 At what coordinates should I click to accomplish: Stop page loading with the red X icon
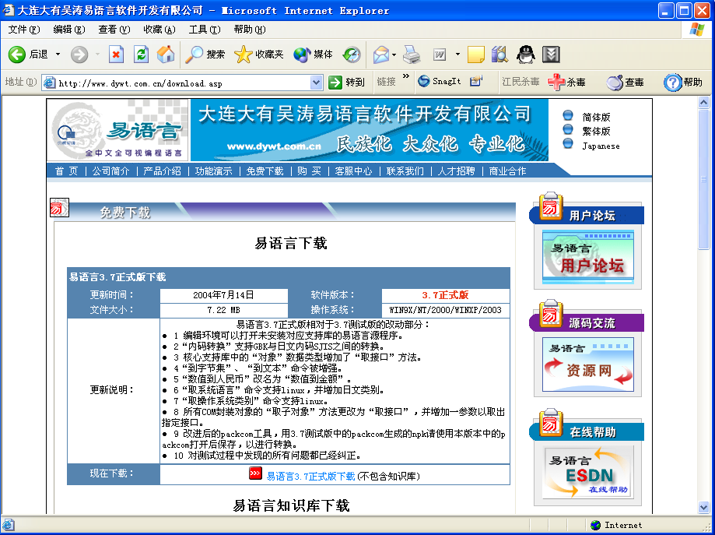(116, 55)
